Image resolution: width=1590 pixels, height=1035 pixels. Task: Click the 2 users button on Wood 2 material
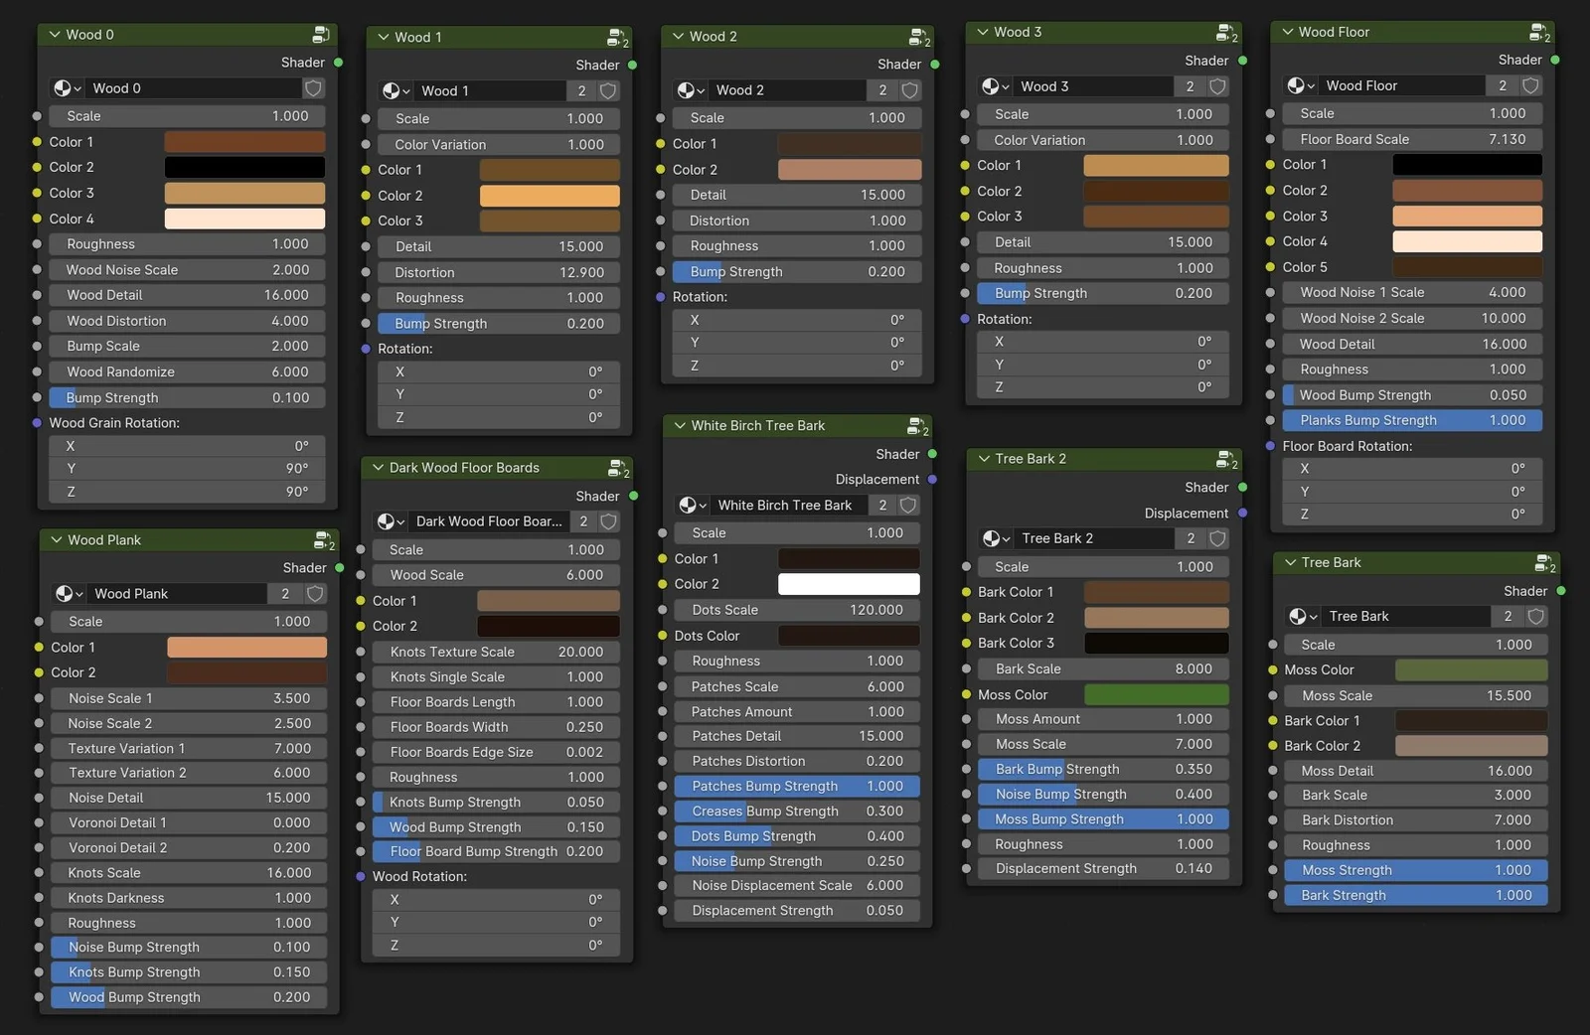tap(881, 89)
